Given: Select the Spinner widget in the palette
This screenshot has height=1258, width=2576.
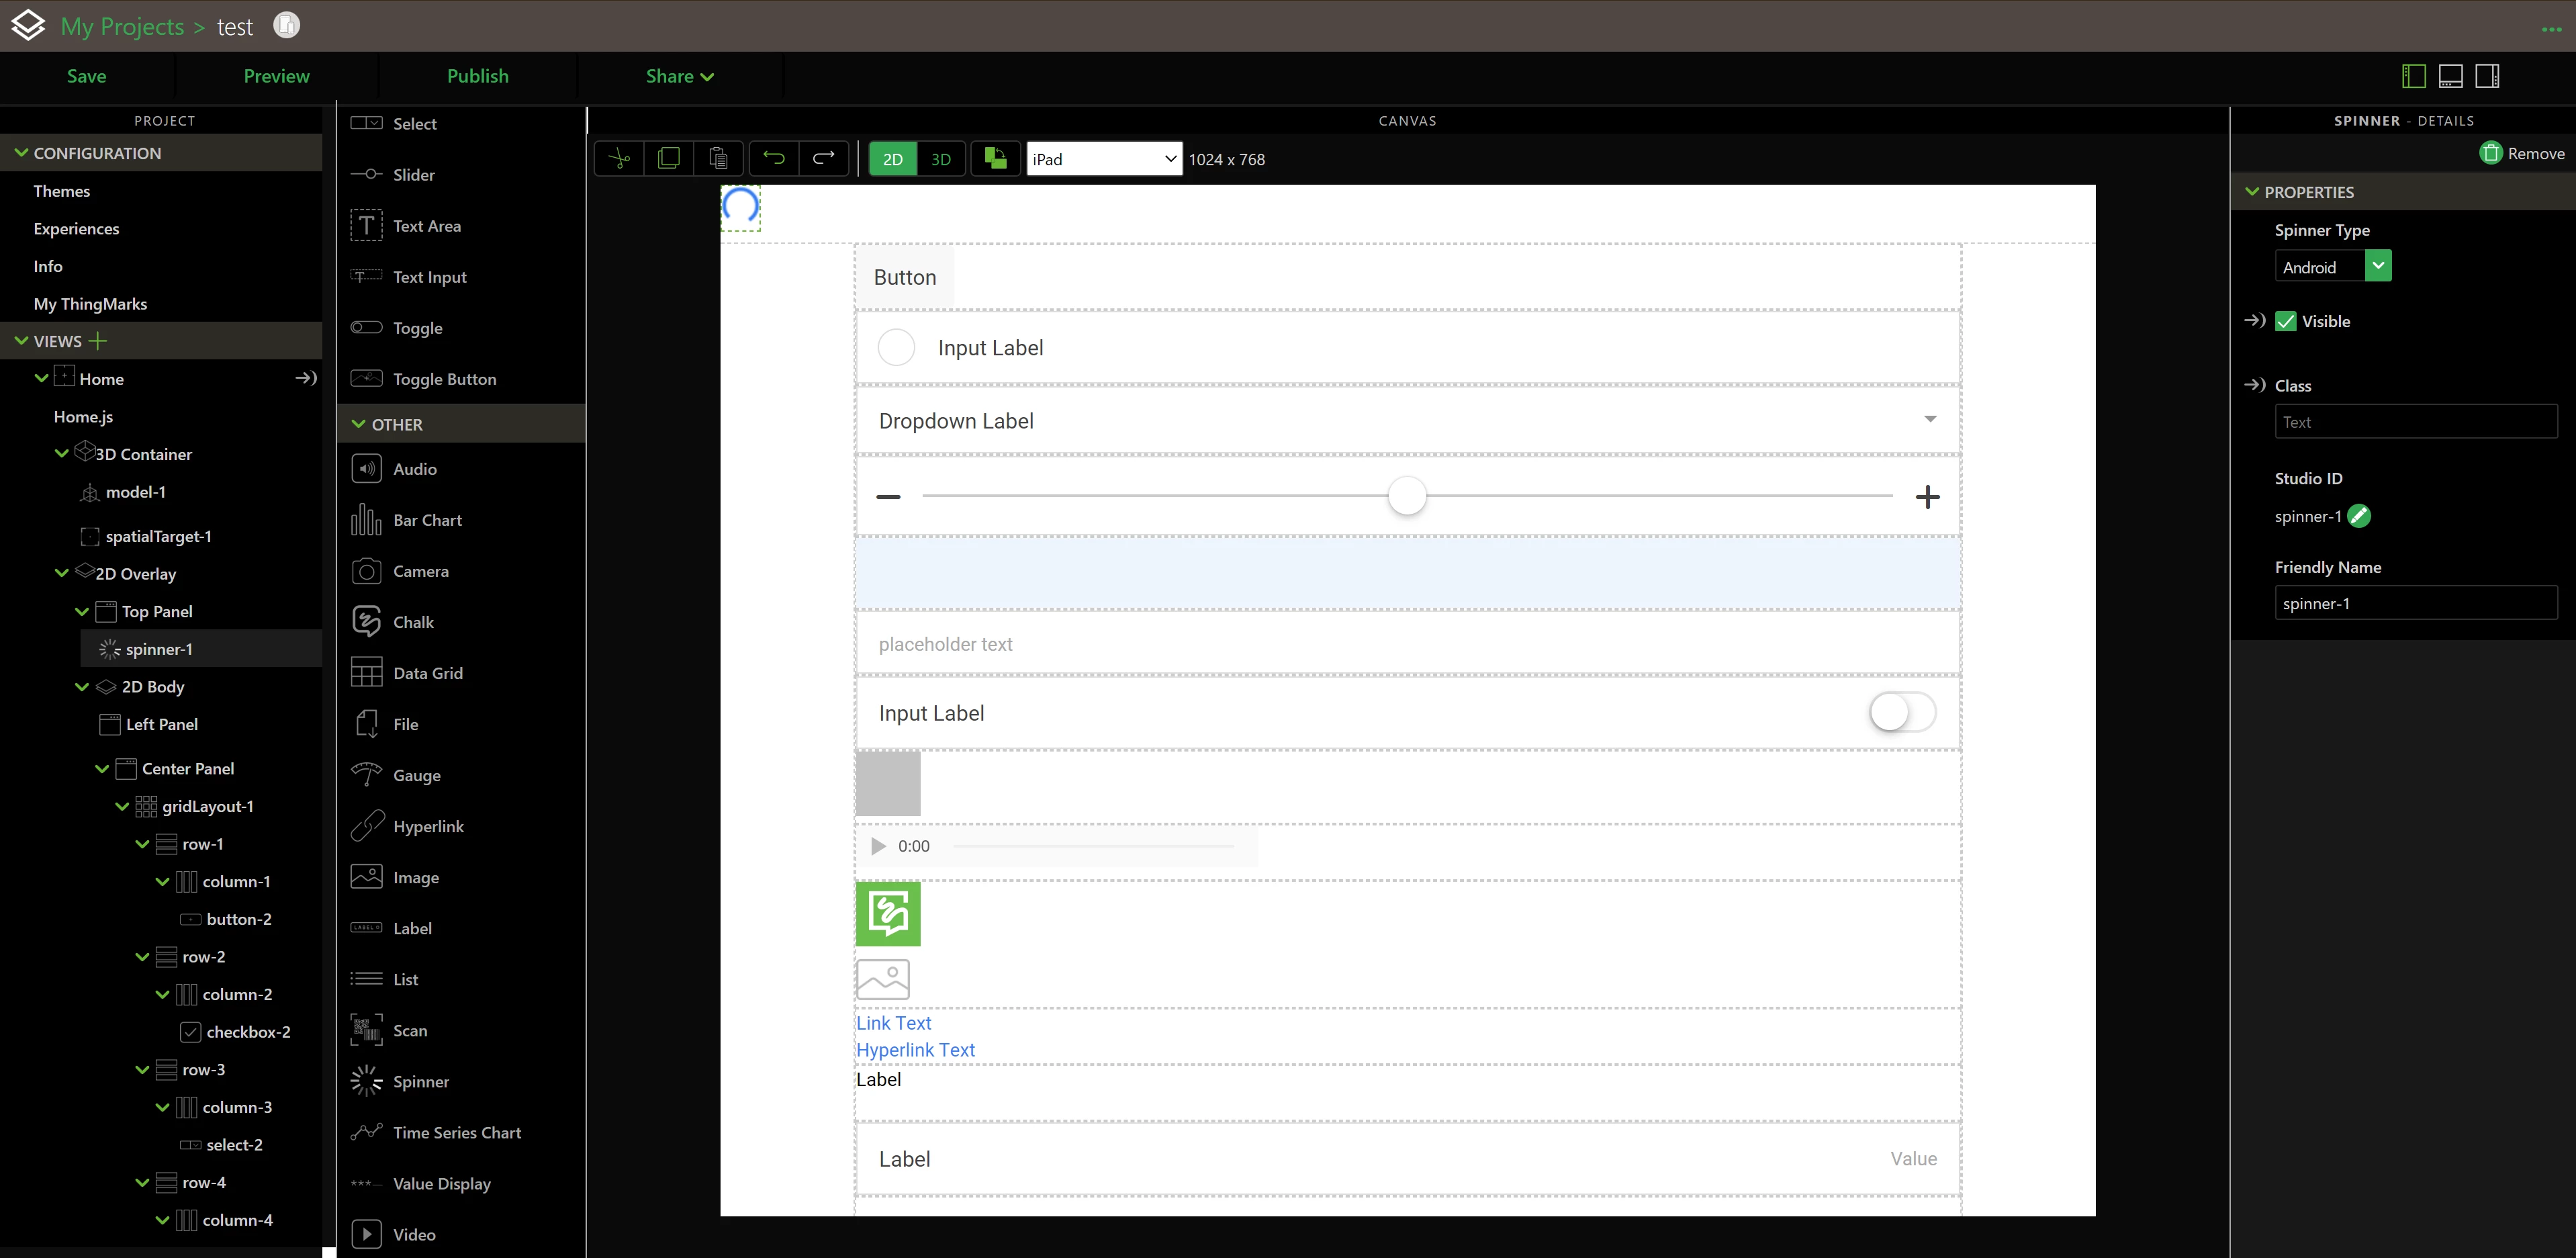Looking at the screenshot, I should [420, 1082].
